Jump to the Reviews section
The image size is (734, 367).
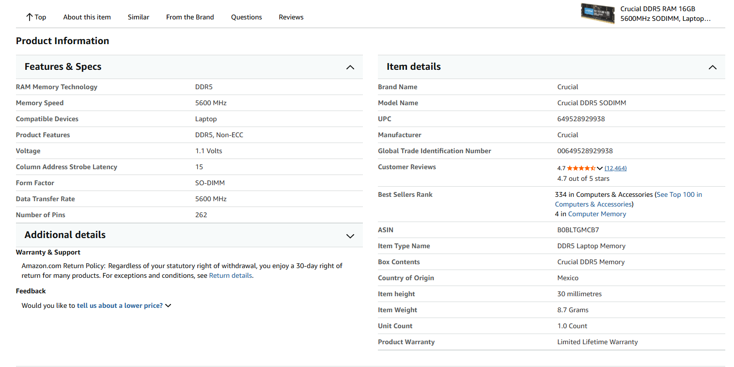click(291, 17)
